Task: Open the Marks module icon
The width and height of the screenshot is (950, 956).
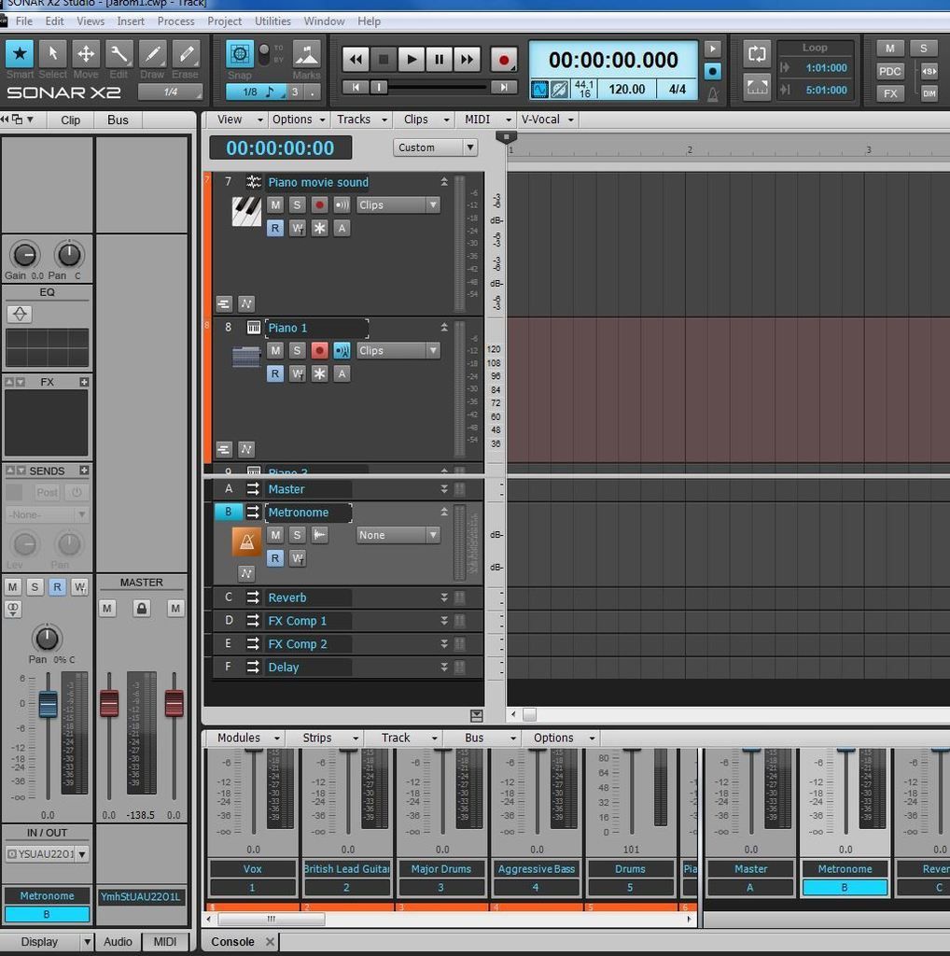Action: tap(306, 54)
